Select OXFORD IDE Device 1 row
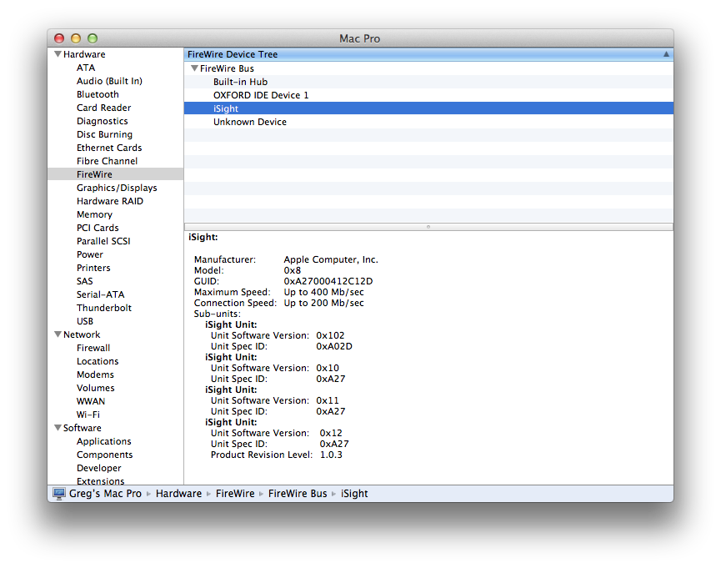 [428, 95]
